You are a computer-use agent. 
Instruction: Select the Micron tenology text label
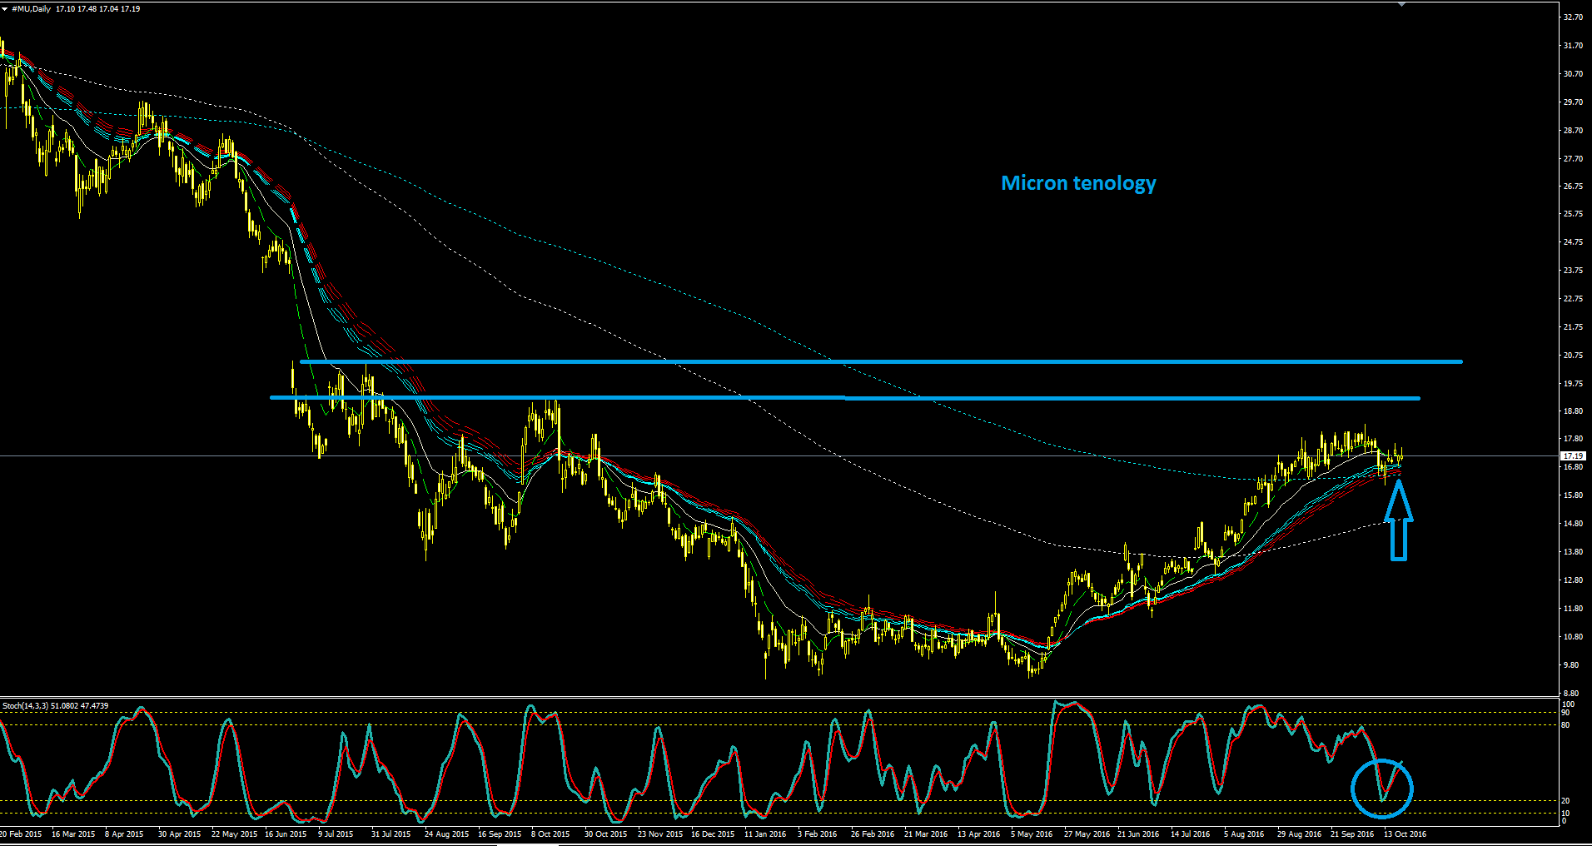(x=1078, y=183)
